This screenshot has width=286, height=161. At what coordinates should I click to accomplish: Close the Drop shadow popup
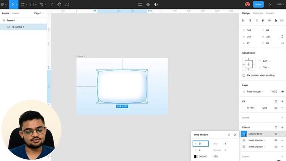point(235,135)
